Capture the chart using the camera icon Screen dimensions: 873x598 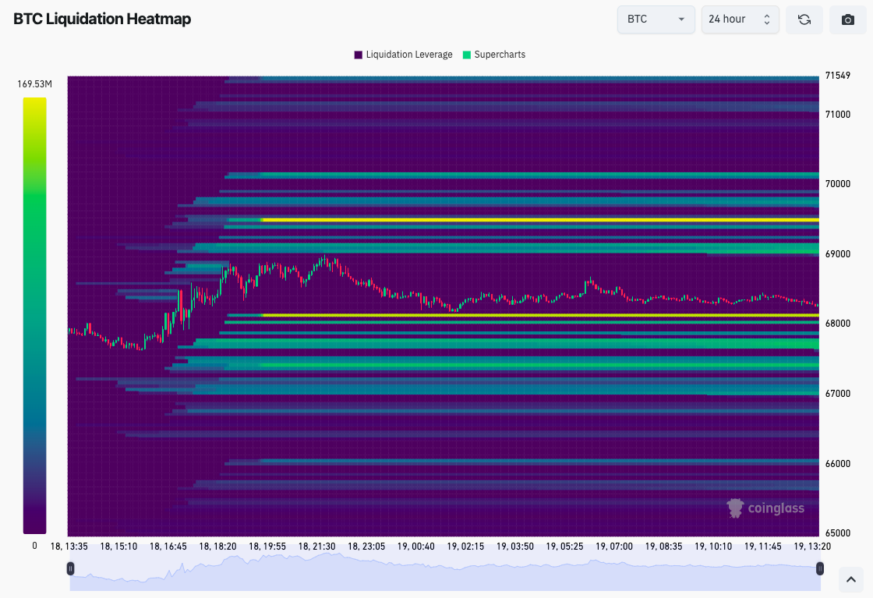[x=847, y=19]
